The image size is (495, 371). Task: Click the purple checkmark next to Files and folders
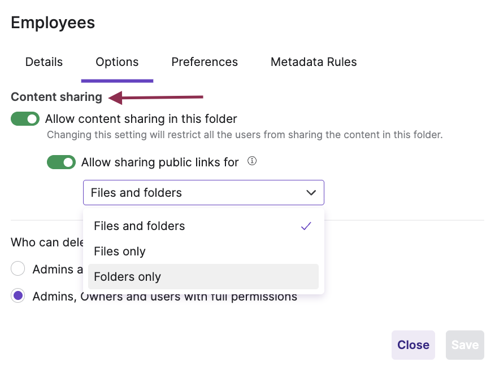point(306,226)
